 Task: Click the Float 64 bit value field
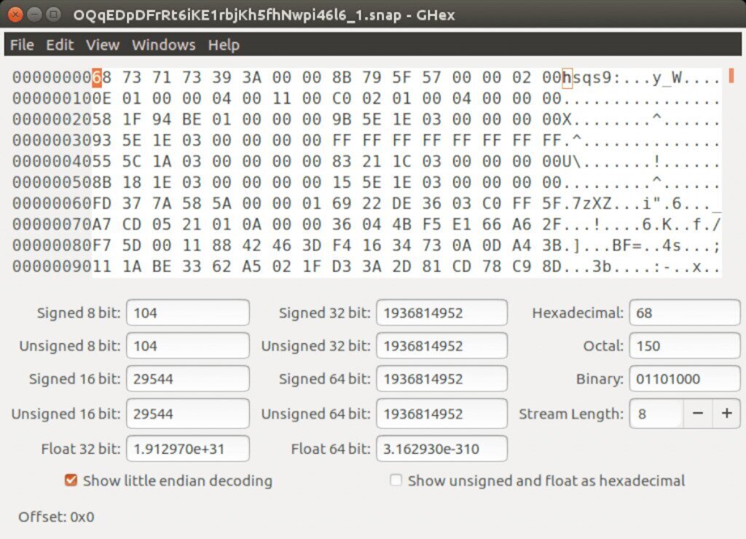pyautogui.click(x=440, y=449)
